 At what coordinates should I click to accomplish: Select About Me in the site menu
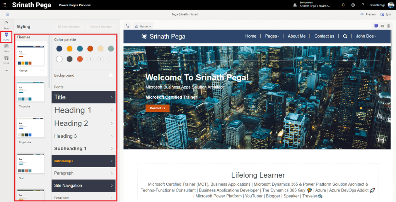click(x=297, y=36)
